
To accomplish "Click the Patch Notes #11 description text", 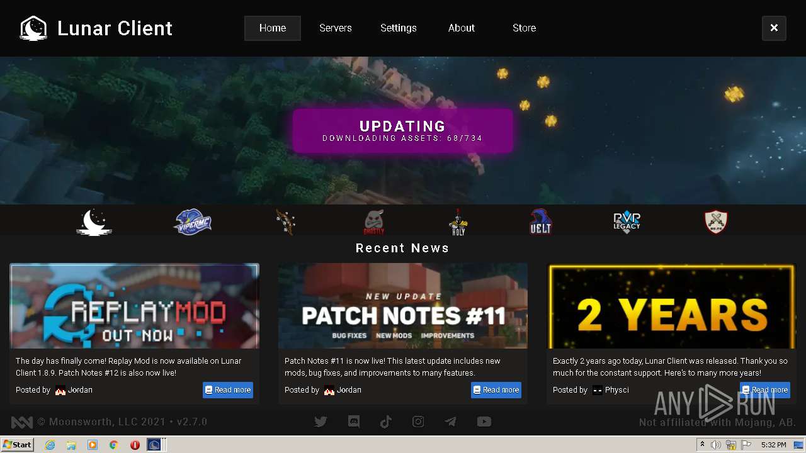I will 392,367.
